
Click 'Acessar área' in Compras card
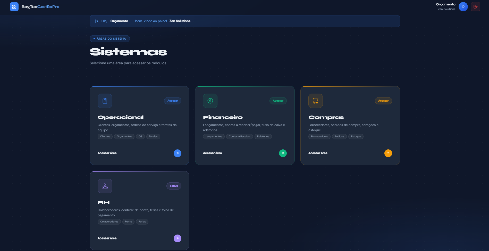pyautogui.click(x=318, y=153)
